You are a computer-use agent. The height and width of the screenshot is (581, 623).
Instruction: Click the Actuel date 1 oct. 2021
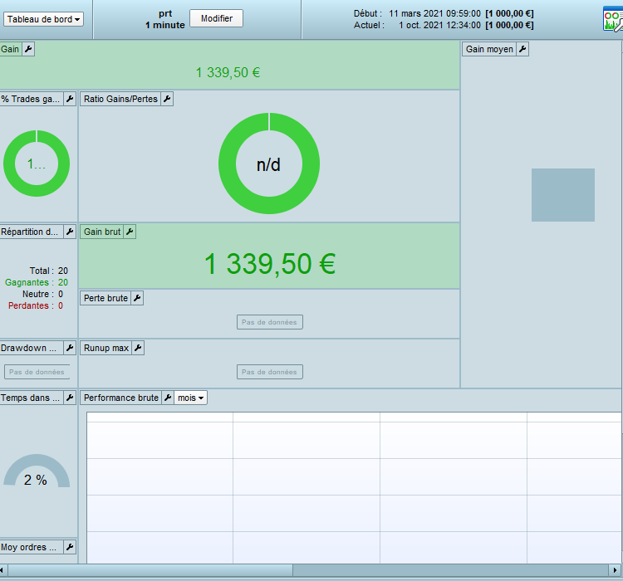[439, 25]
